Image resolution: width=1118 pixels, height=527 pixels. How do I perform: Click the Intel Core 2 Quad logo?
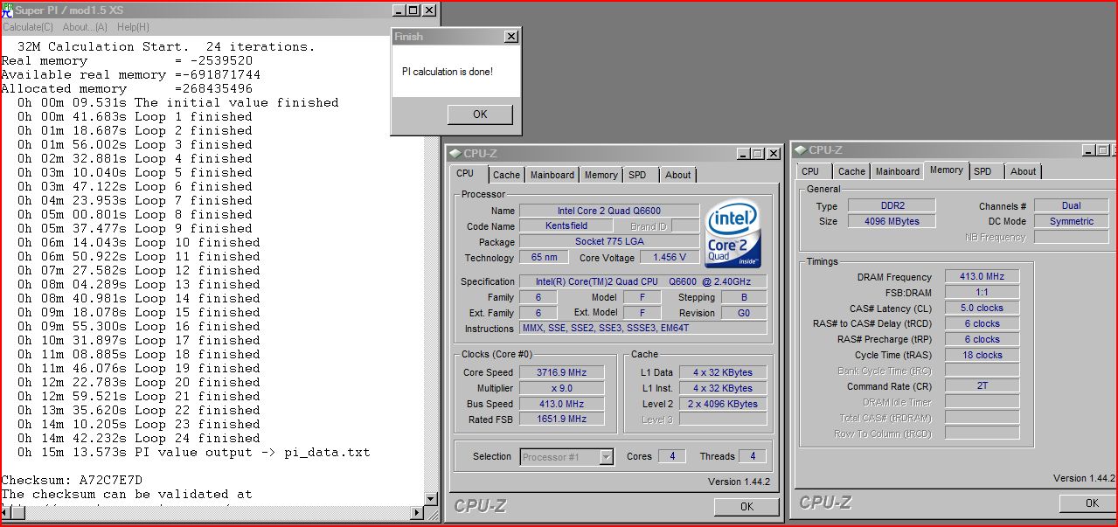(733, 235)
